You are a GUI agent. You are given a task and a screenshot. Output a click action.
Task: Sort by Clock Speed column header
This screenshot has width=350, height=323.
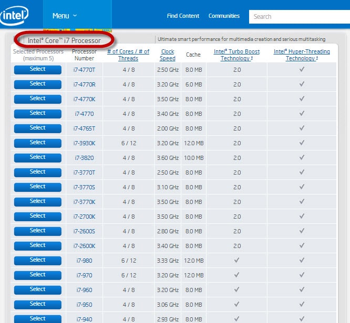coord(168,55)
